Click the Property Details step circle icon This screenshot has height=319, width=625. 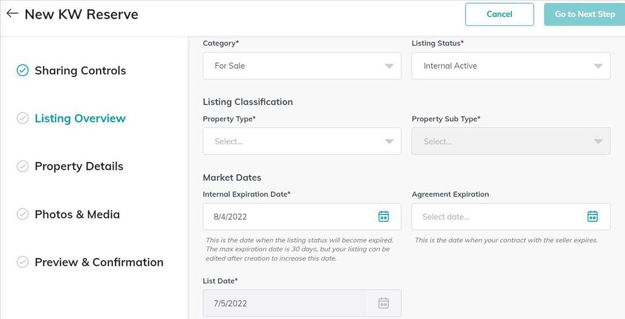point(22,166)
